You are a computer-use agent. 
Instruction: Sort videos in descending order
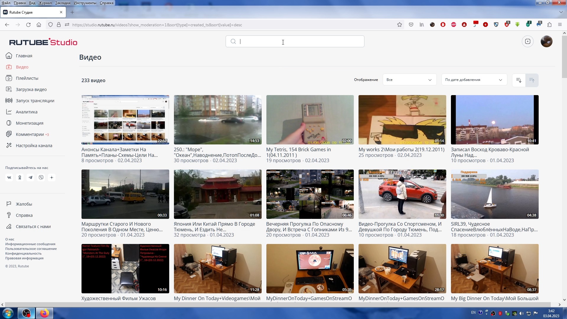(x=519, y=80)
